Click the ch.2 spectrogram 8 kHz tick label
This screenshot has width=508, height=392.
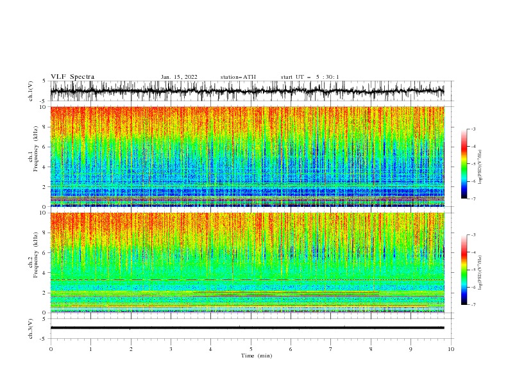coord(44,233)
